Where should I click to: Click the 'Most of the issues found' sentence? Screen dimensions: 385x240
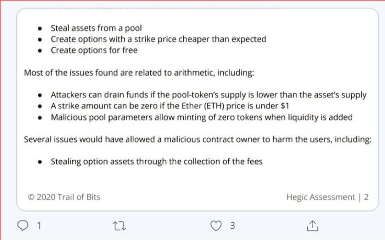[x=139, y=73]
